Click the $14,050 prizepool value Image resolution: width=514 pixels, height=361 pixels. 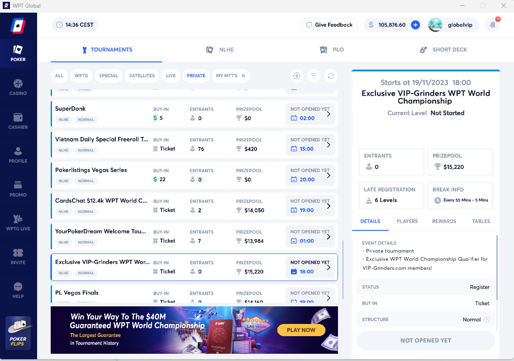[254, 211]
